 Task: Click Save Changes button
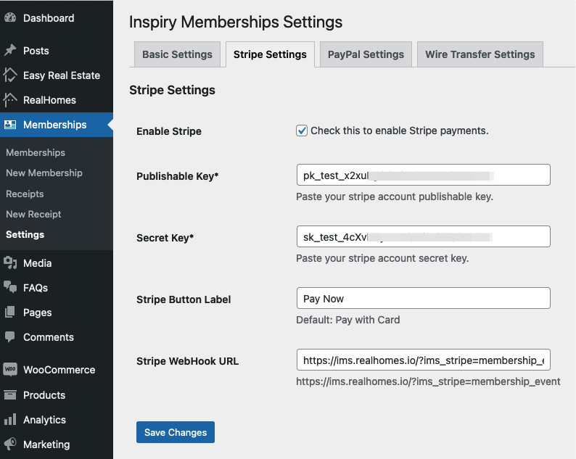point(176,432)
